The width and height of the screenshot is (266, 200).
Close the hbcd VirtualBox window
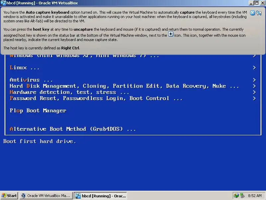click(263, 3)
